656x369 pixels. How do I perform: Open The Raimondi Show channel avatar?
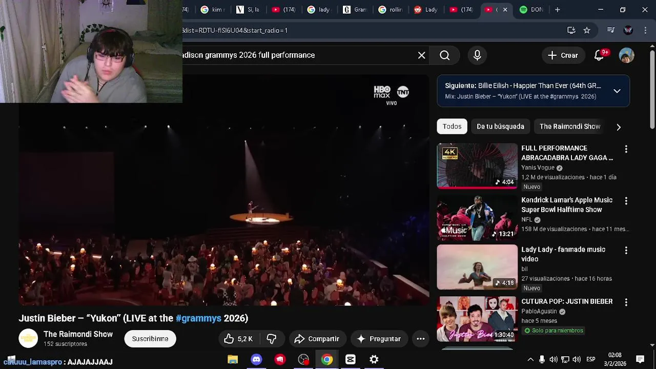tap(28, 338)
